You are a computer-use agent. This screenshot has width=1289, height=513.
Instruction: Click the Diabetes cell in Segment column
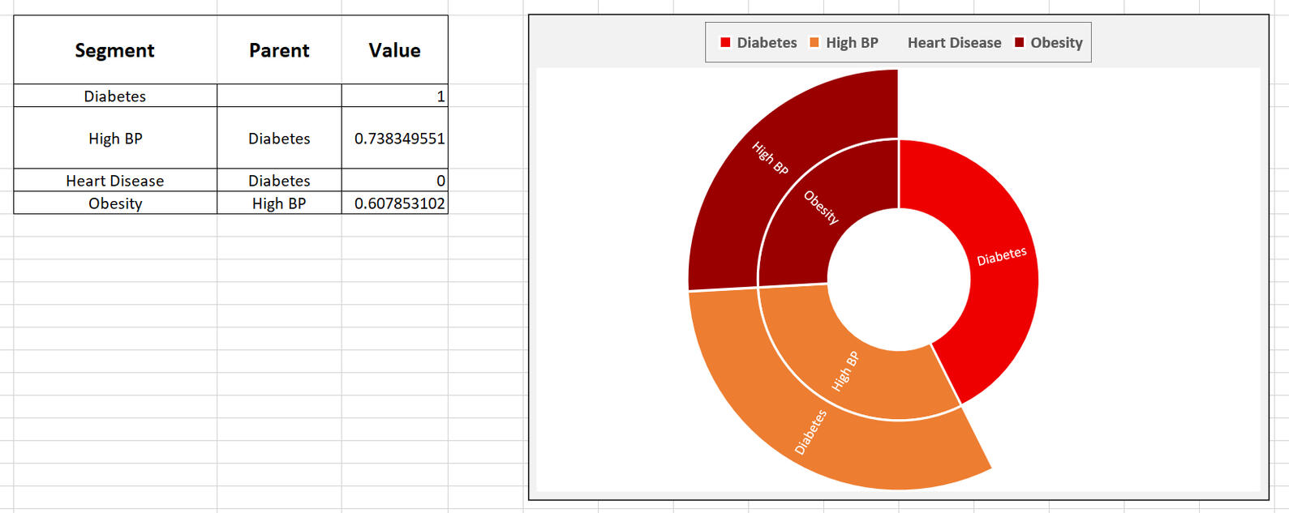coord(115,96)
